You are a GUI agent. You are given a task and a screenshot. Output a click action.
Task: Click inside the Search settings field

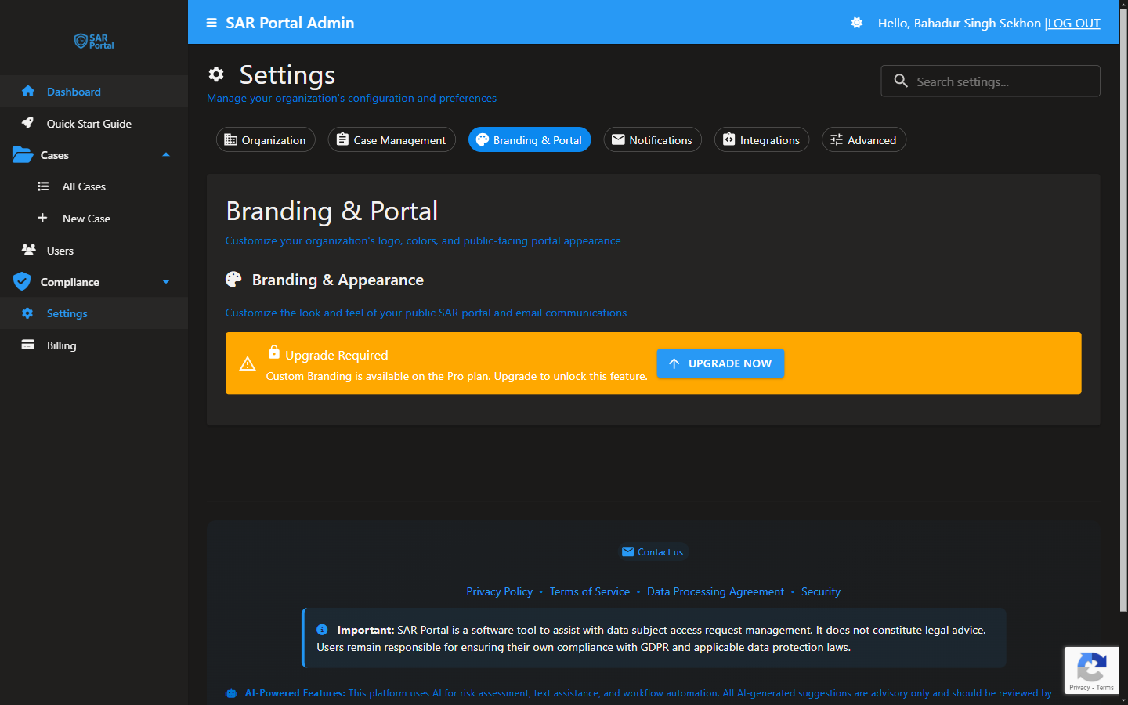tap(990, 81)
